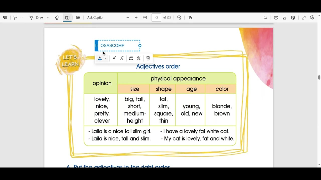Image resolution: width=321 pixels, height=180 pixels.
Task: Expand the text color dropdown arrow
Action: pyautogui.click(x=105, y=58)
